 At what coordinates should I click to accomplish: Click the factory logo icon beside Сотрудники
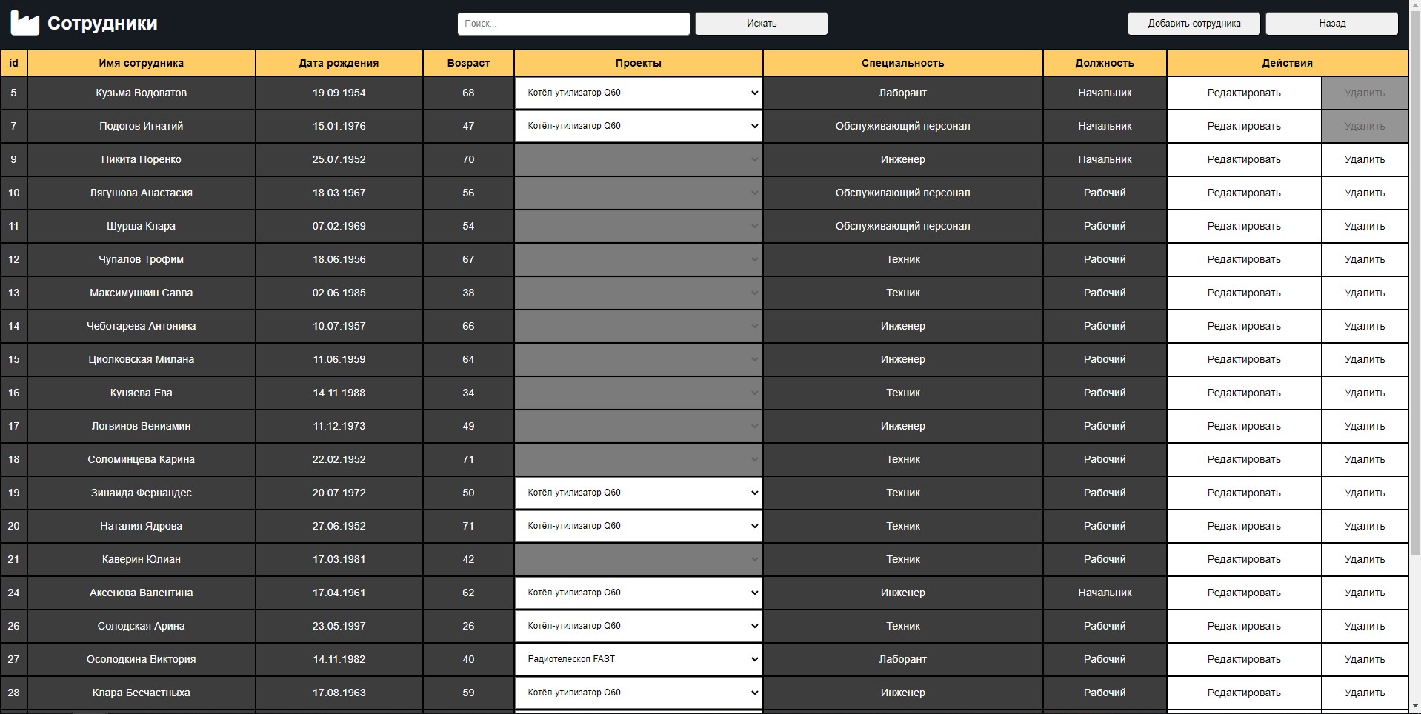(24, 24)
